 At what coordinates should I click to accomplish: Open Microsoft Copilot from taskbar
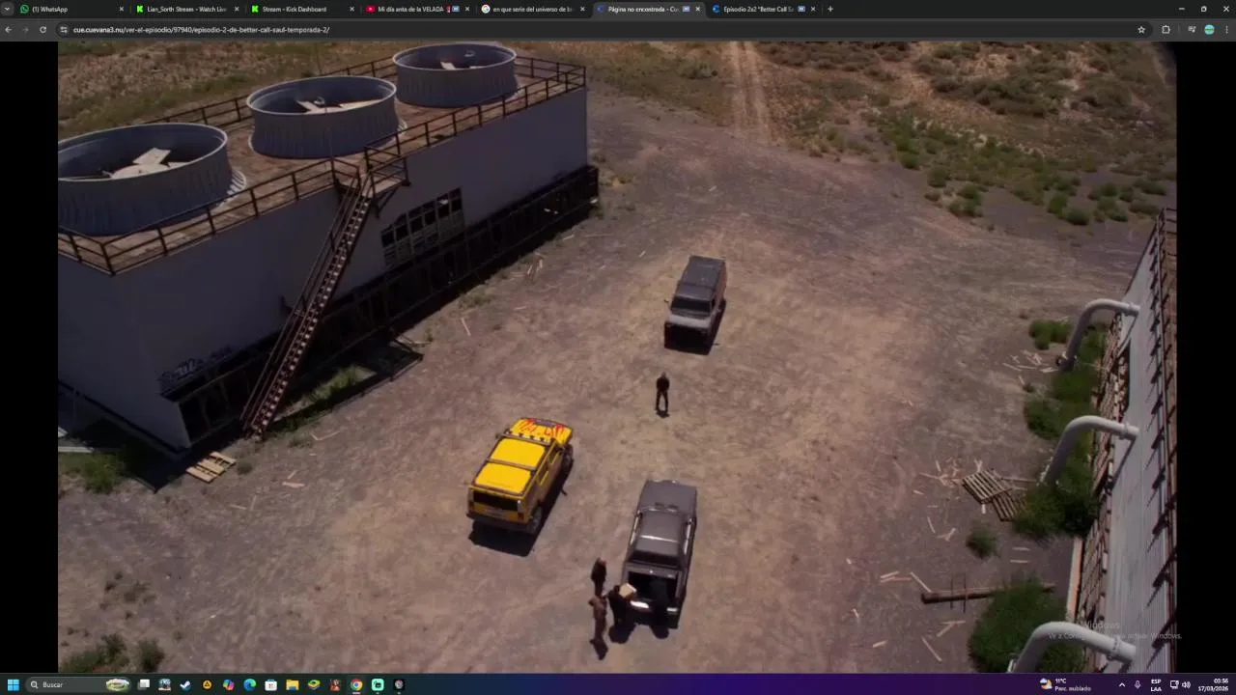228,684
